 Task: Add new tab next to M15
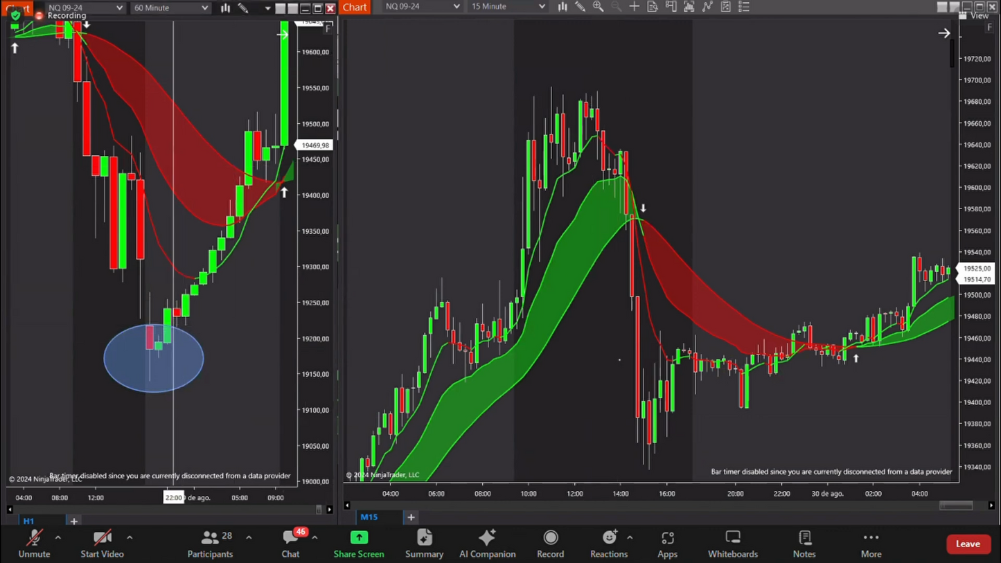(411, 517)
